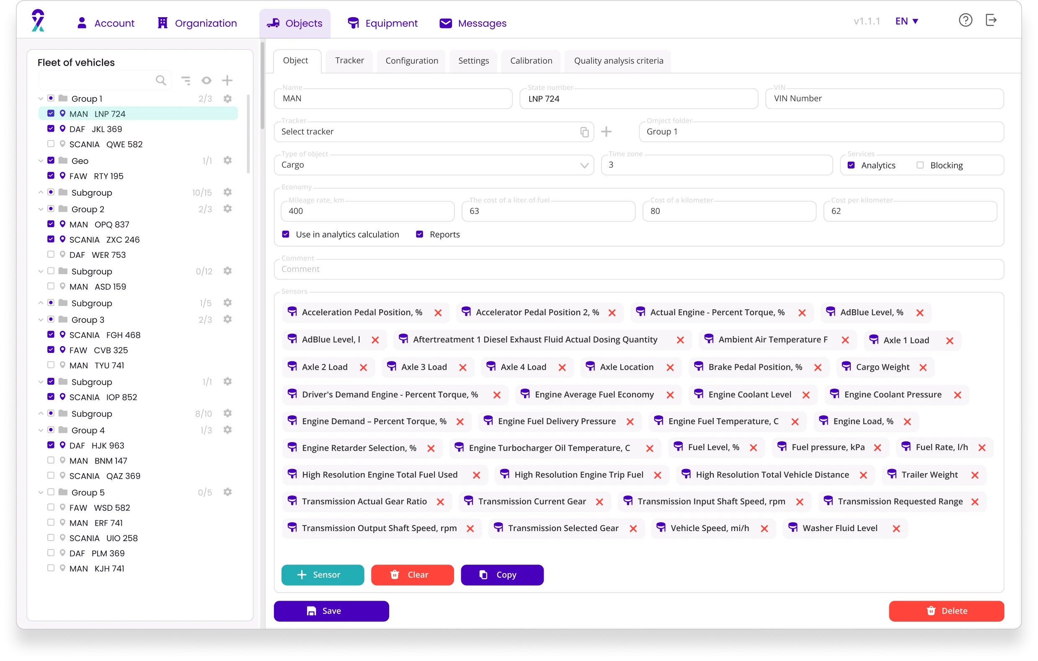Enable the Blocking service checkbox

[x=920, y=165]
